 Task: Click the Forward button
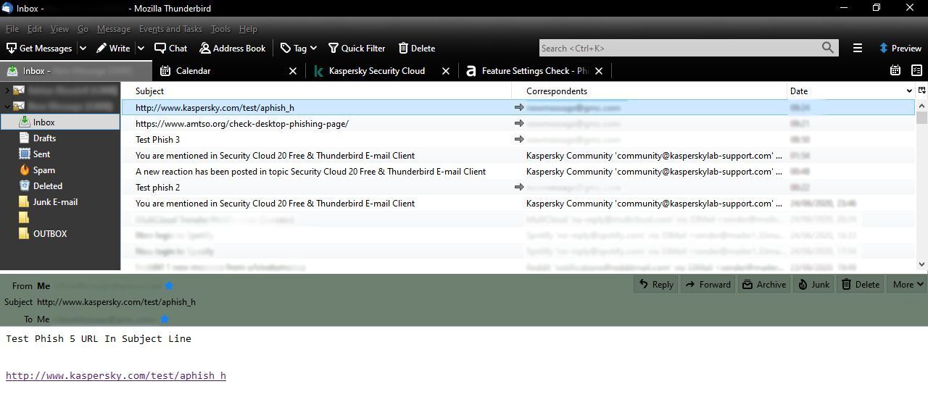[x=707, y=285]
